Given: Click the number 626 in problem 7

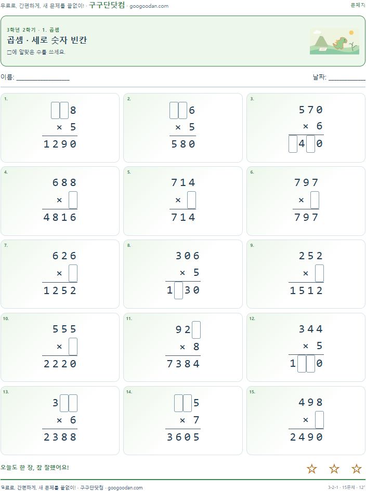Looking at the screenshot, I should click(x=64, y=256).
